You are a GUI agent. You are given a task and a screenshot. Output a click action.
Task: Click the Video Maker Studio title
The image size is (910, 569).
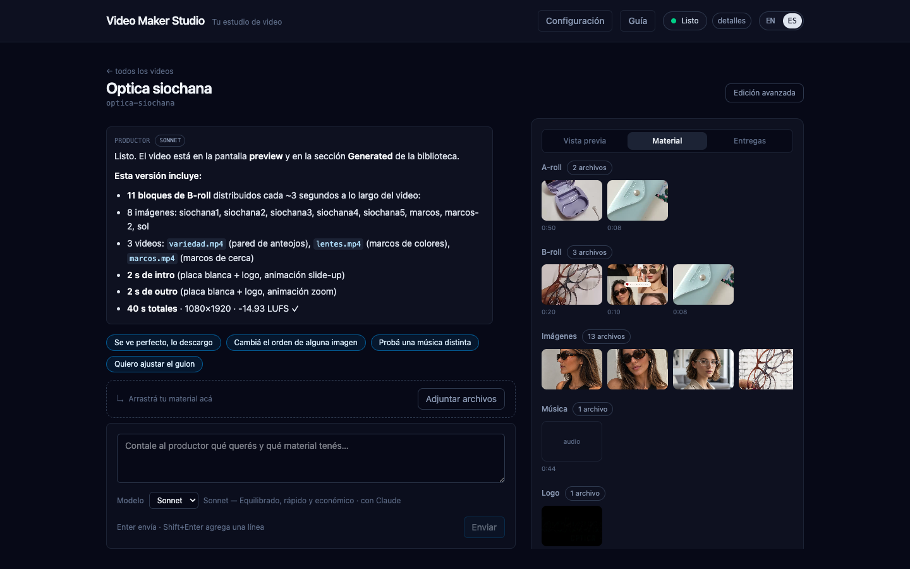[x=155, y=21]
